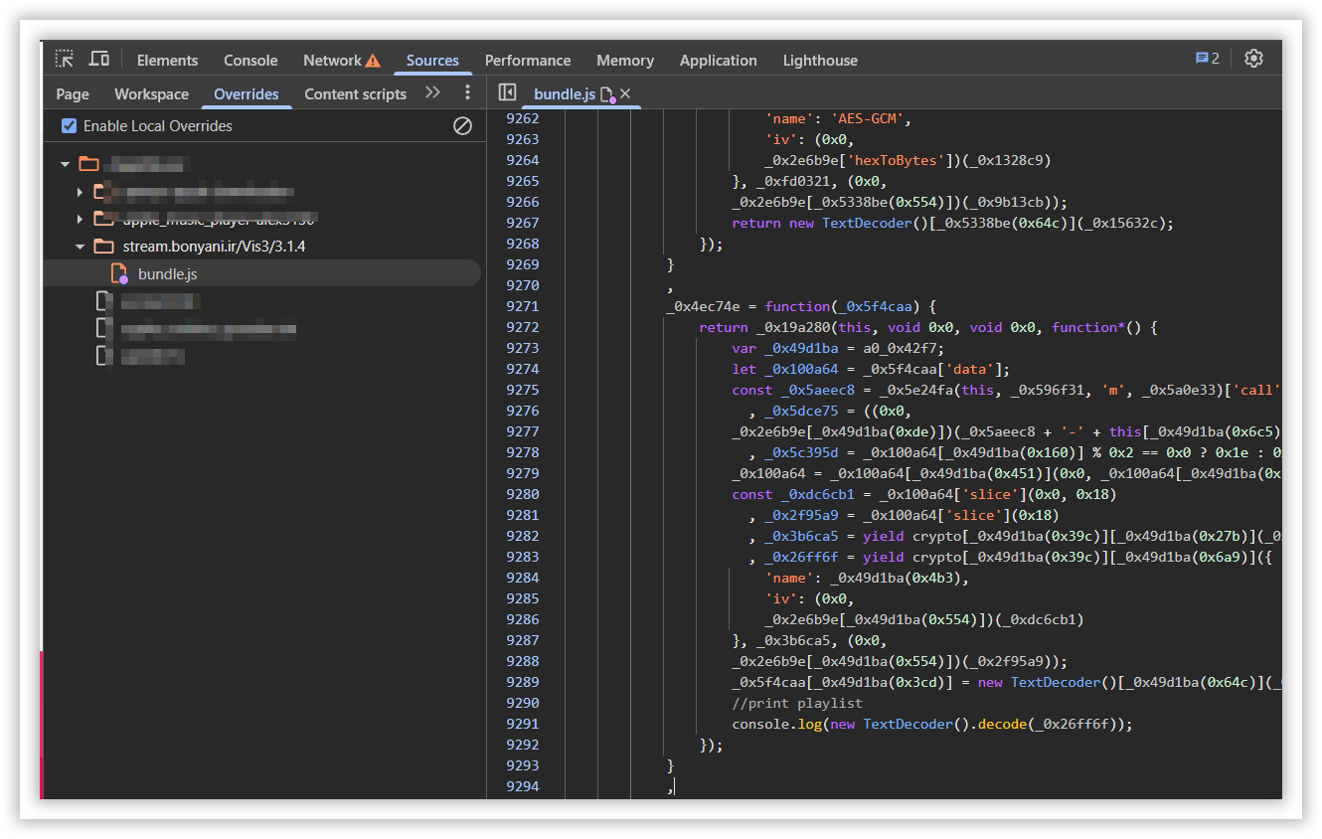Click the clear overrides configuration icon
1322x839 pixels.
click(x=462, y=126)
